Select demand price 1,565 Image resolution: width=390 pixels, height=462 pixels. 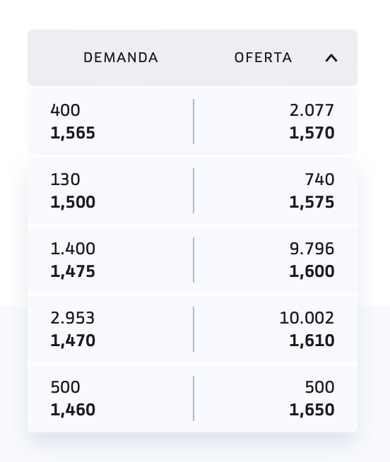coord(73,133)
